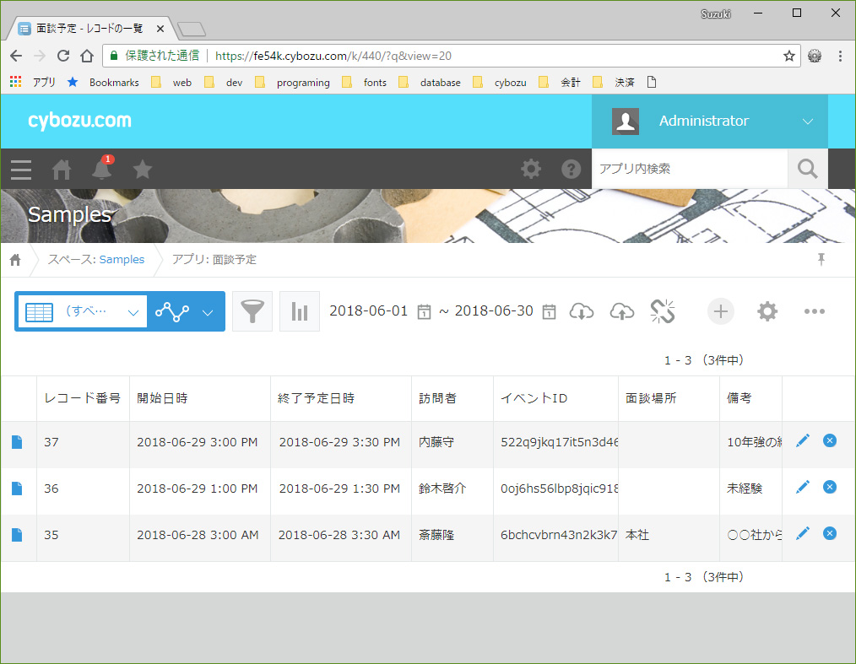Edit record 36 with pencil icon
This screenshot has height=664, width=856.
[x=803, y=487]
